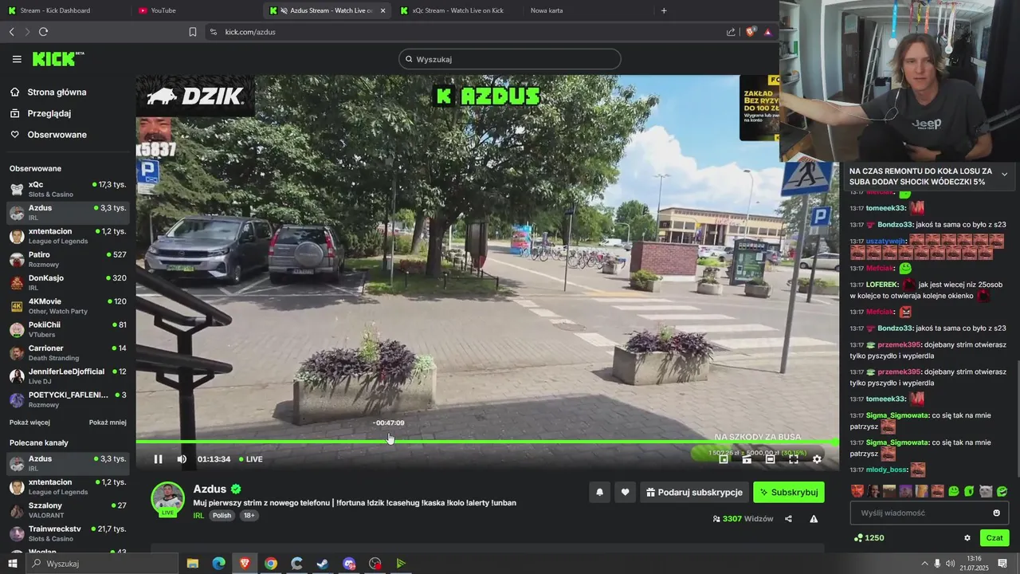Open Szzalony channel in Polecane kanały
This screenshot has width=1020, height=574.
(x=68, y=510)
